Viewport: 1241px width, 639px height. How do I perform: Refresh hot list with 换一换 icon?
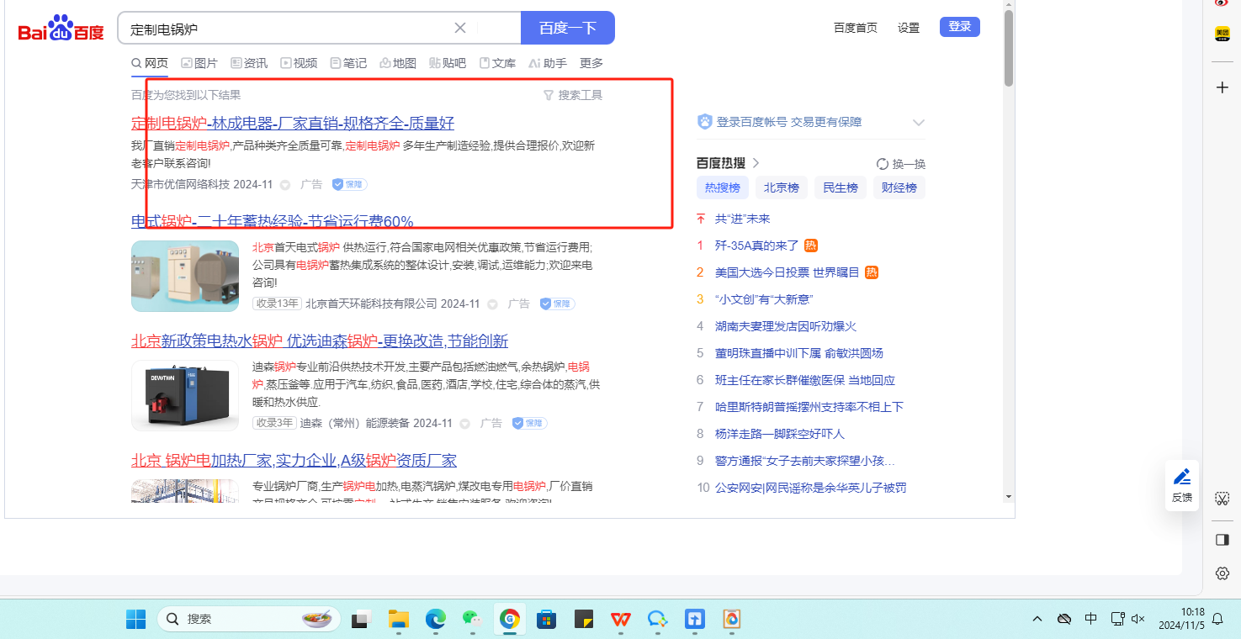(882, 164)
